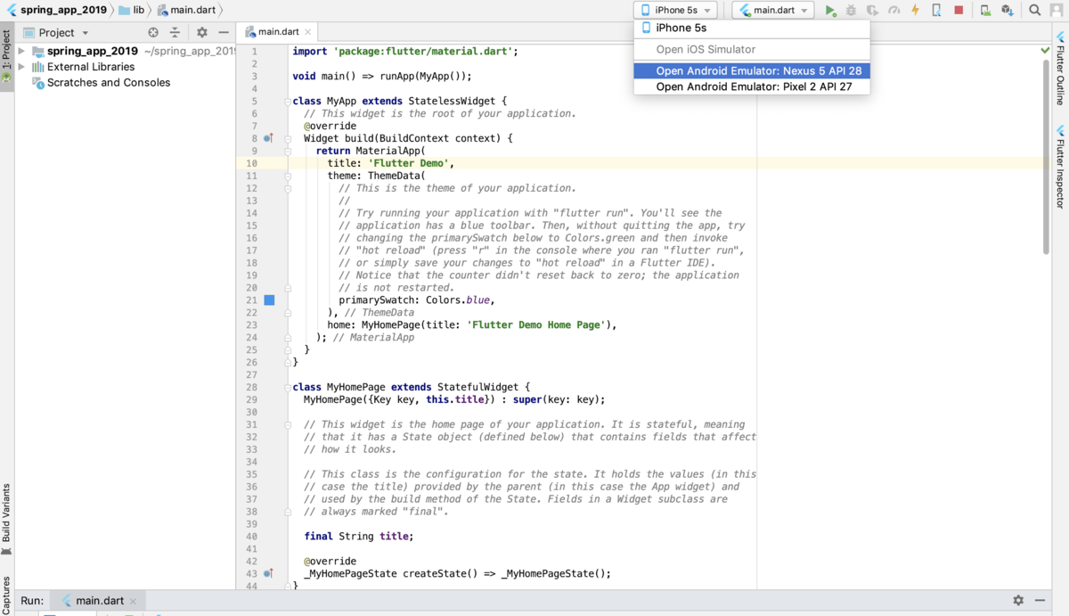Open the iPhone 5s device selector dropdown
The width and height of the screenshot is (1069, 616).
point(675,11)
